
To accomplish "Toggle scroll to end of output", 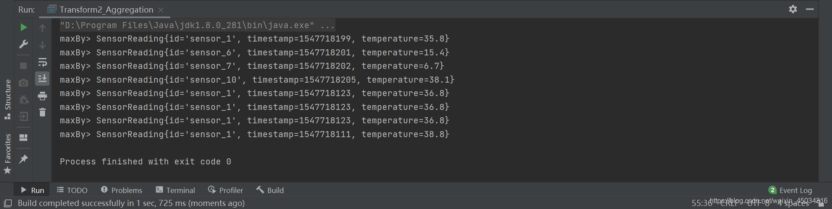I will [x=42, y=79].
